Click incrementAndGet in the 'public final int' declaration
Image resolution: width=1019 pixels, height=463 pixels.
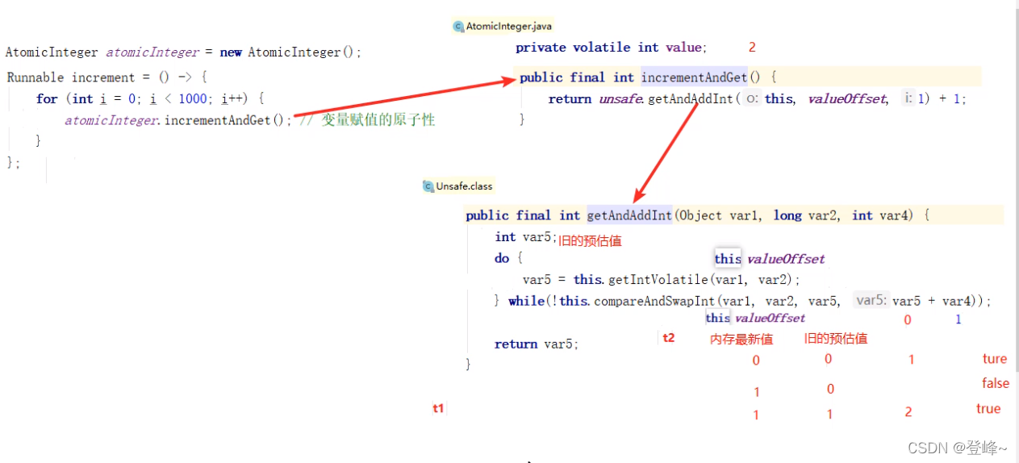coord(694,77)
